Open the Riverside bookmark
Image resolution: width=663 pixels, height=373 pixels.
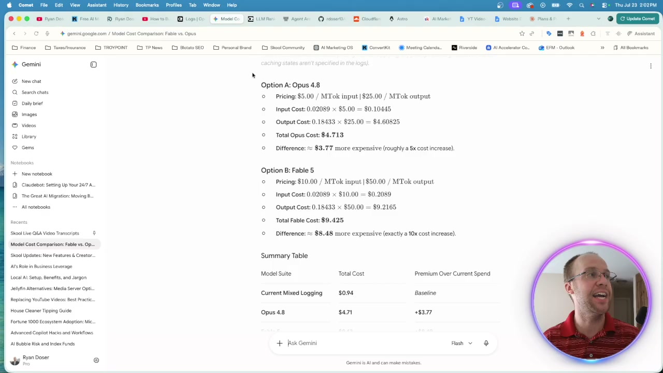click(464, 48)
